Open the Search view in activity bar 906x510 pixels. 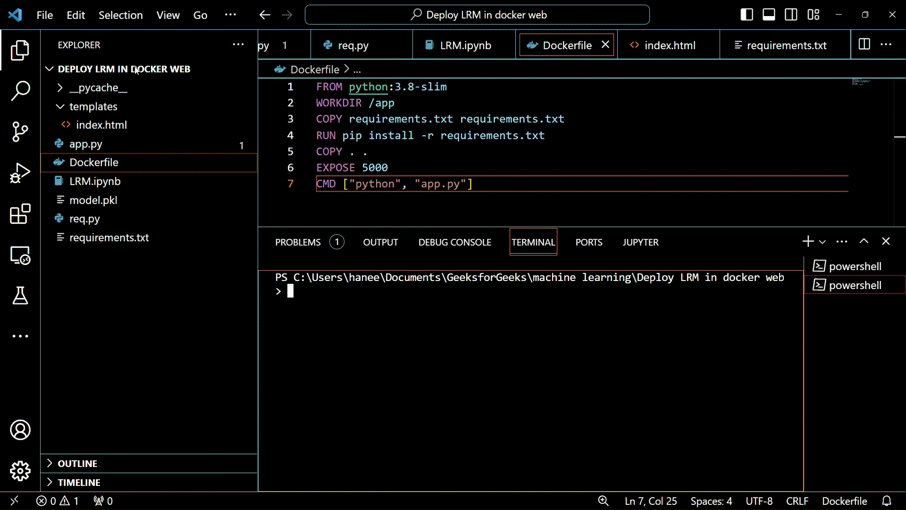(x=20, y=91)
